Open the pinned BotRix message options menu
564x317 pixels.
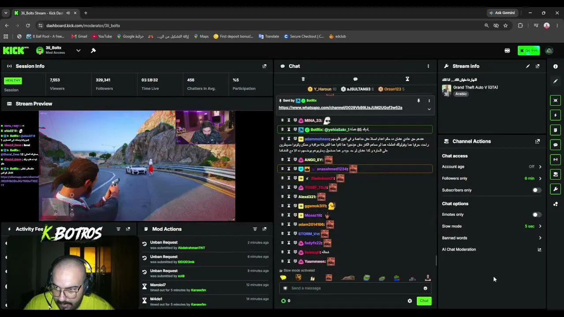[429, 101]
